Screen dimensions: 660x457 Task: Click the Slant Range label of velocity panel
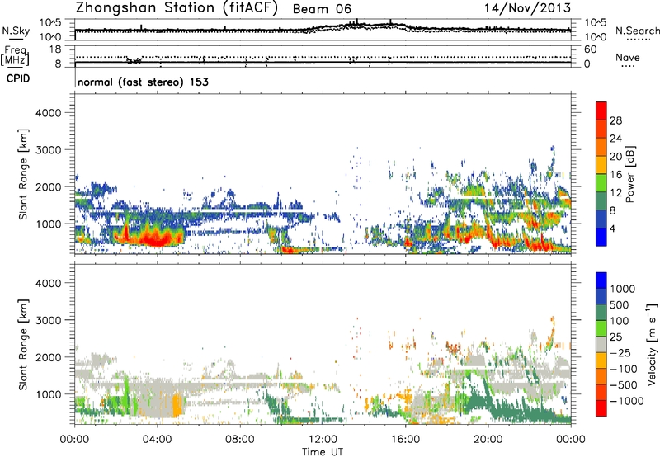coord(23,345)
